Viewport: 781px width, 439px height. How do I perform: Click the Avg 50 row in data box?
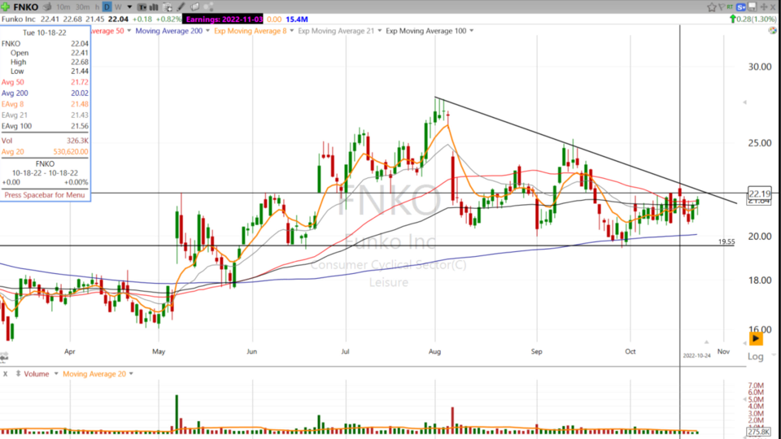[45, 82]
